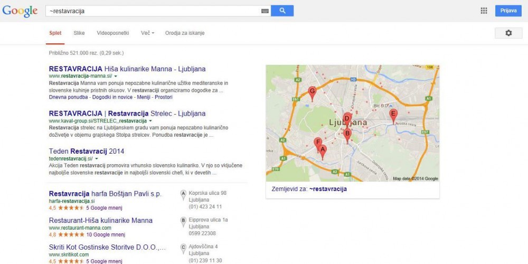Open result Restavracija Strelec - Ljubljana
This screenshot has width=528, height=264.
coord(127,114)
